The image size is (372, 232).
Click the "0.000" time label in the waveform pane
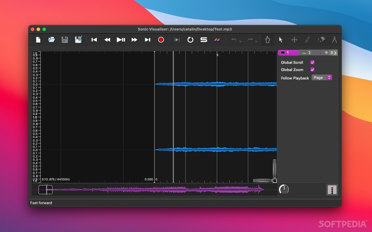point(149,180)
